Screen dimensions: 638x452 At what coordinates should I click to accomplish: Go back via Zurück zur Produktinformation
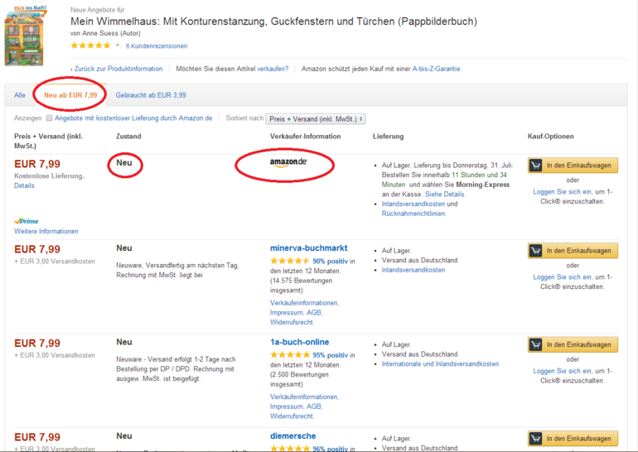[x=117, y=69]
